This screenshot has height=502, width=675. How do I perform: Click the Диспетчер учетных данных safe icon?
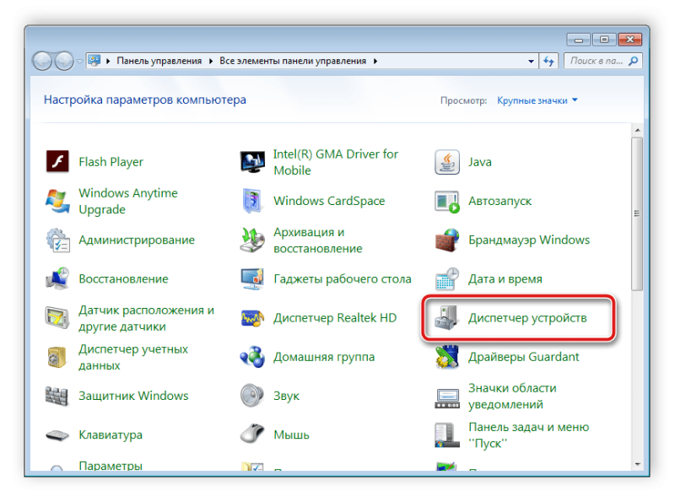click(57, 358)
